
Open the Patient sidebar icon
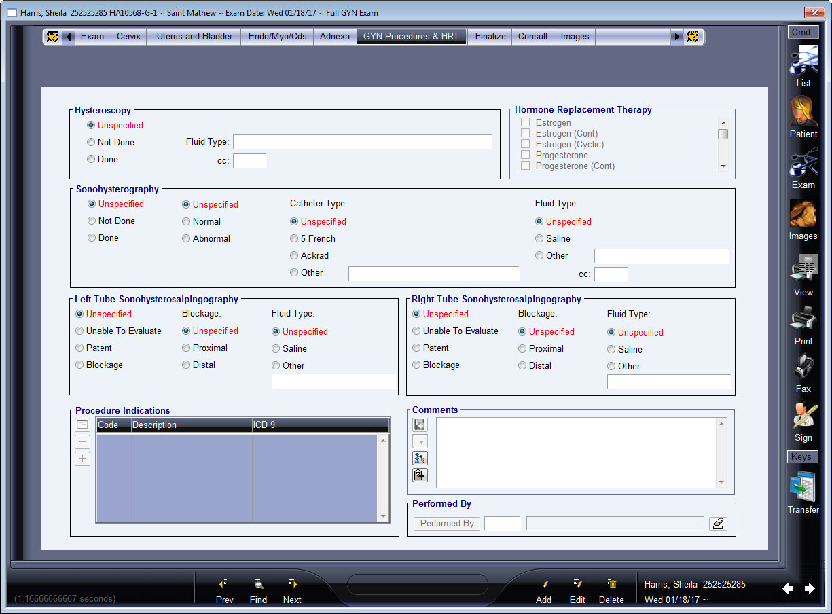coord(803,111)
